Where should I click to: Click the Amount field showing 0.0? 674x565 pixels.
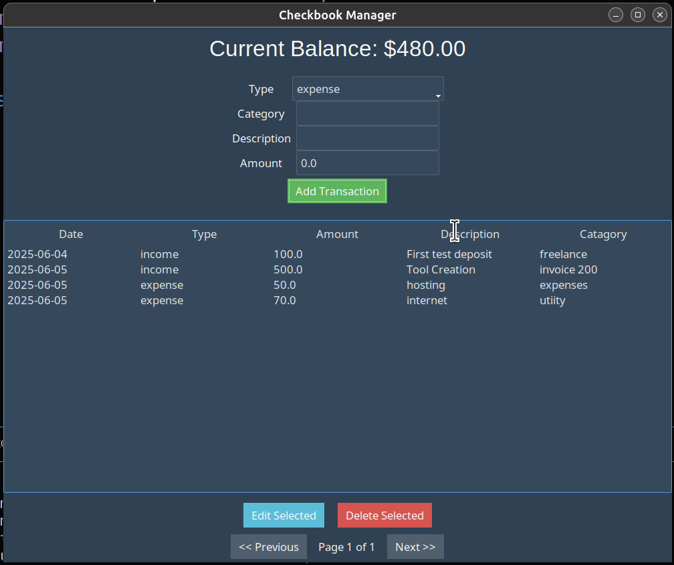[x=368, y=163]
